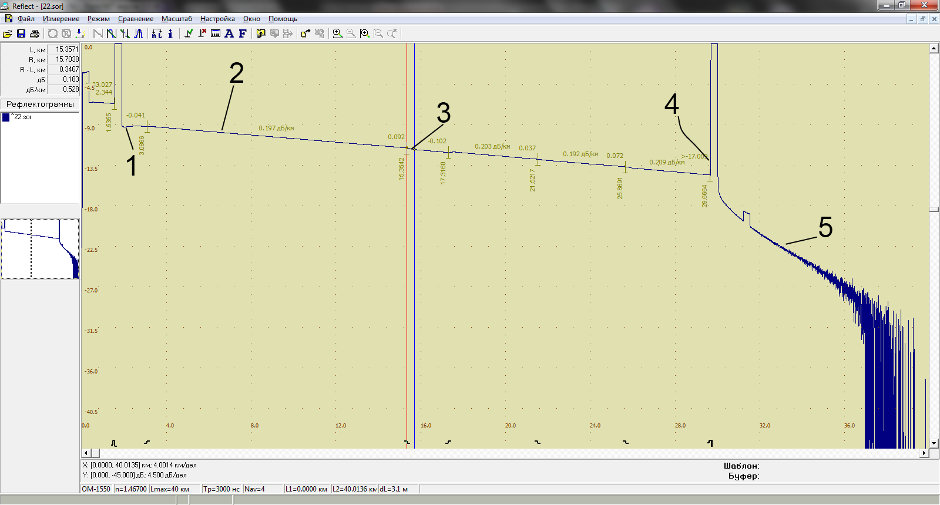Click the дБ value field 0.183

(63, 79)
